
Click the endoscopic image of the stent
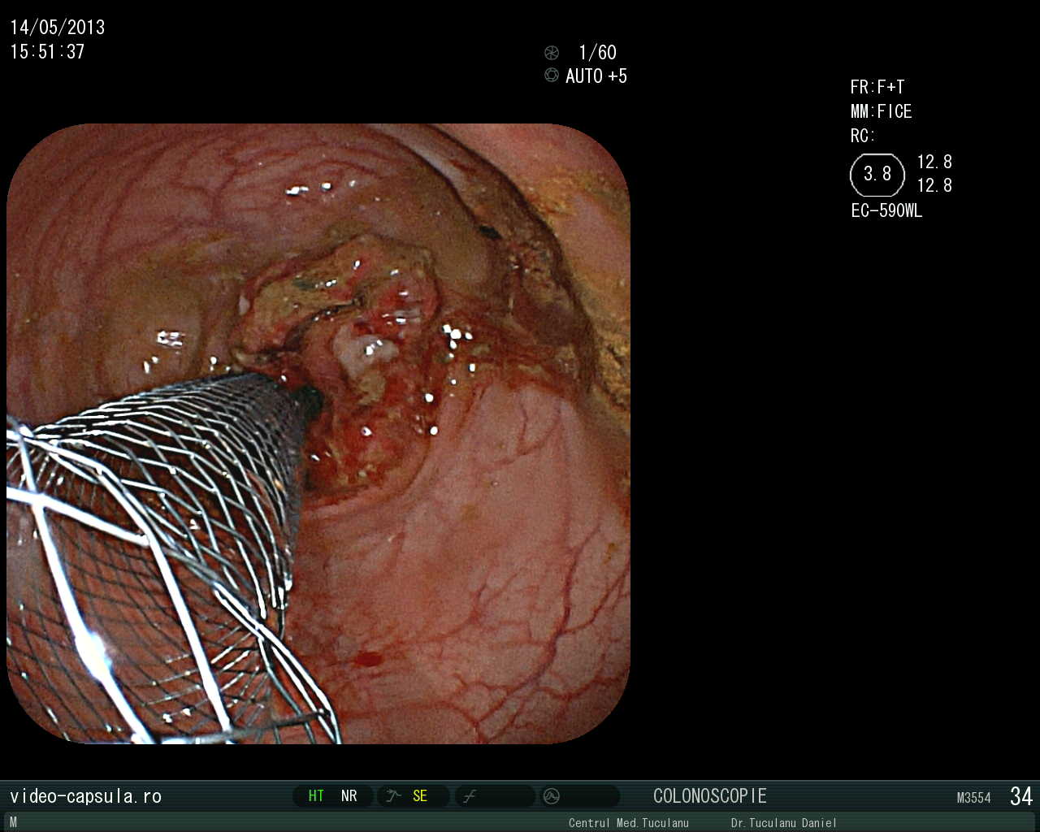coord(318,434)
